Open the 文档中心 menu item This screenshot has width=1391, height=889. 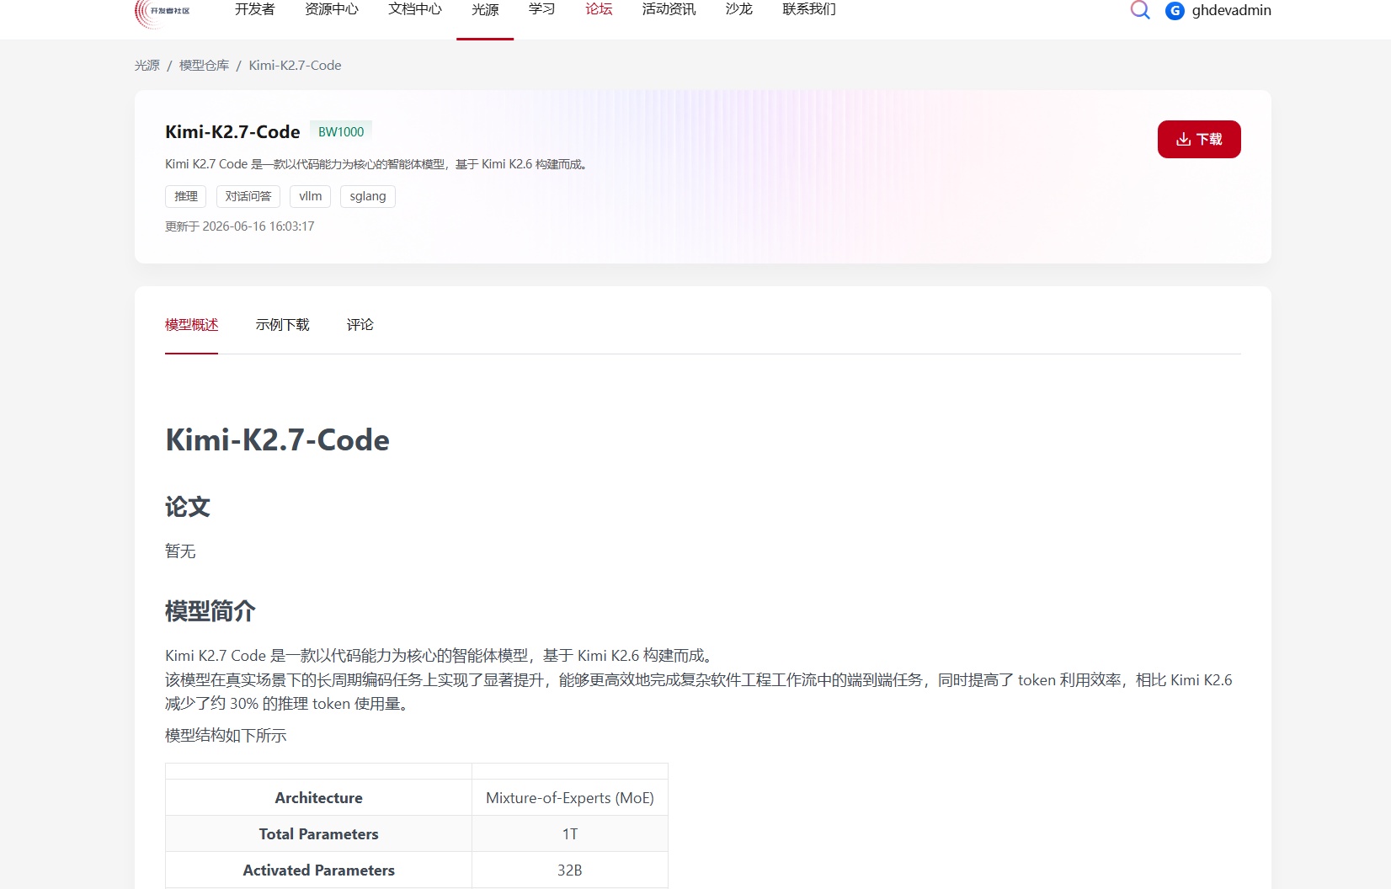pyautogui.click(x=415, y=9)
